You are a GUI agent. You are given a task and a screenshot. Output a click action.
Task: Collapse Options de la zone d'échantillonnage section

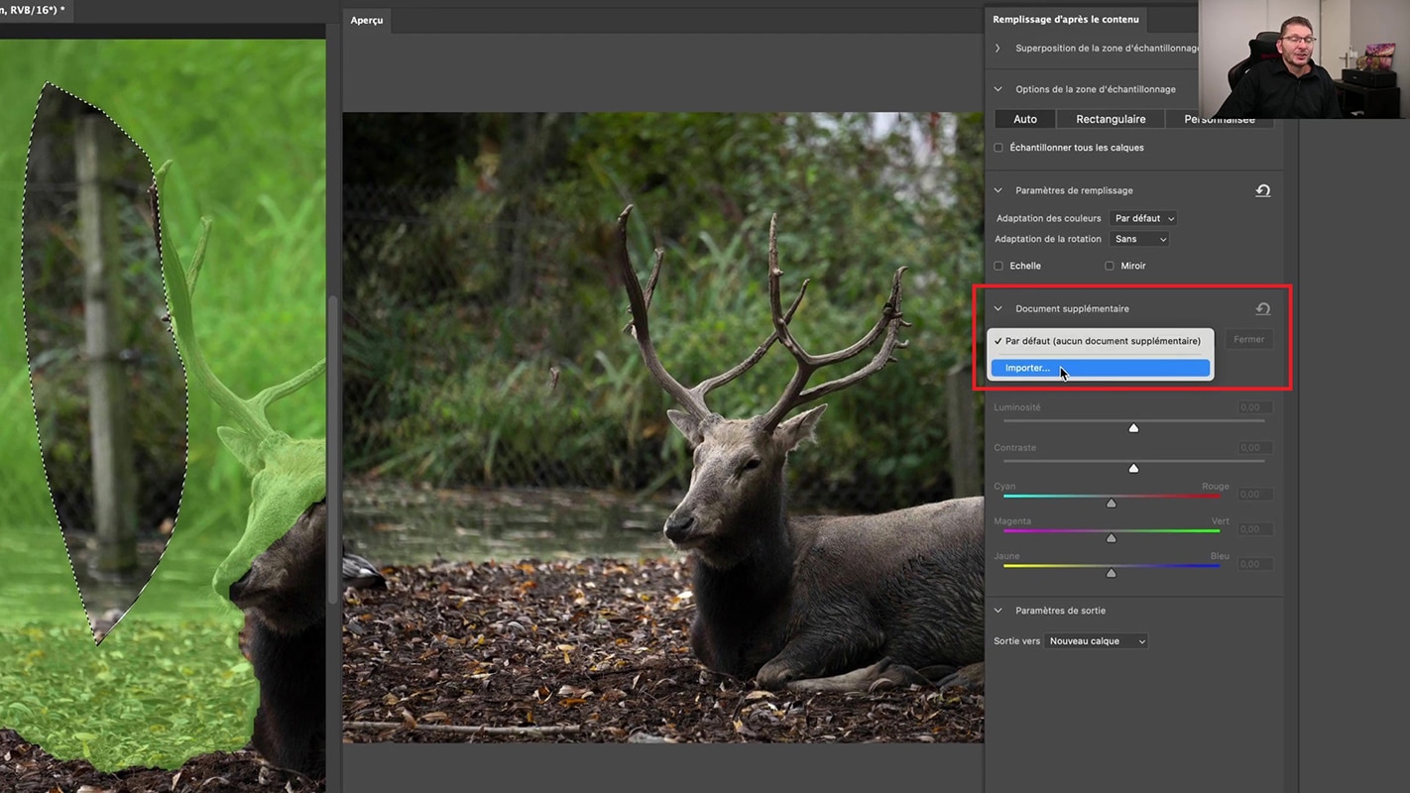tap(998, 89)
